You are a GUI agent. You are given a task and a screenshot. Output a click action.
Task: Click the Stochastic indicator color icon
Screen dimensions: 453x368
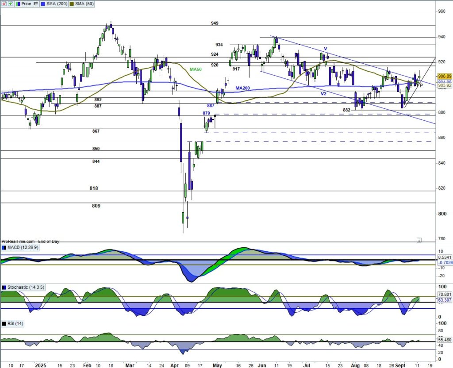click(4, 287)
